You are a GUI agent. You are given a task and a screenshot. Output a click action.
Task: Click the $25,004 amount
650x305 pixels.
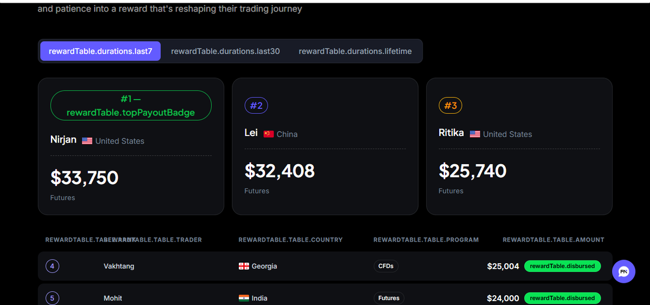coord(503,266)
